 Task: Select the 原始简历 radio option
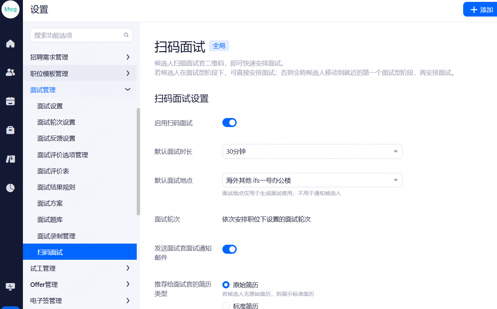226,285
